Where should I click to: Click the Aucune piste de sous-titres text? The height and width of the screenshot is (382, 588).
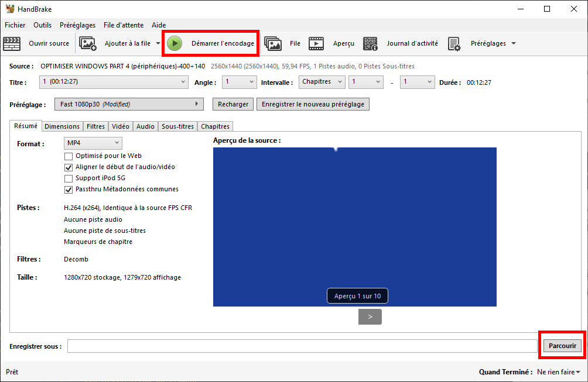coord(105,230)
